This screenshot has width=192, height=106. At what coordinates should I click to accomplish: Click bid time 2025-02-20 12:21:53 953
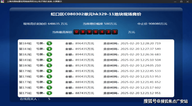pyautogui.click(x=141, y=77)
